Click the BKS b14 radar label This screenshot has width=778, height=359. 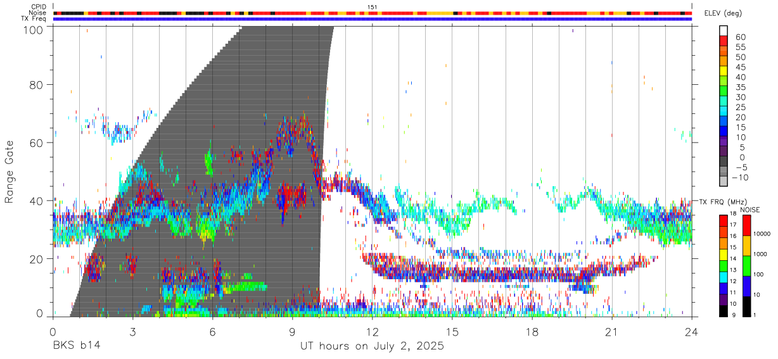click(x=76, y=346)
